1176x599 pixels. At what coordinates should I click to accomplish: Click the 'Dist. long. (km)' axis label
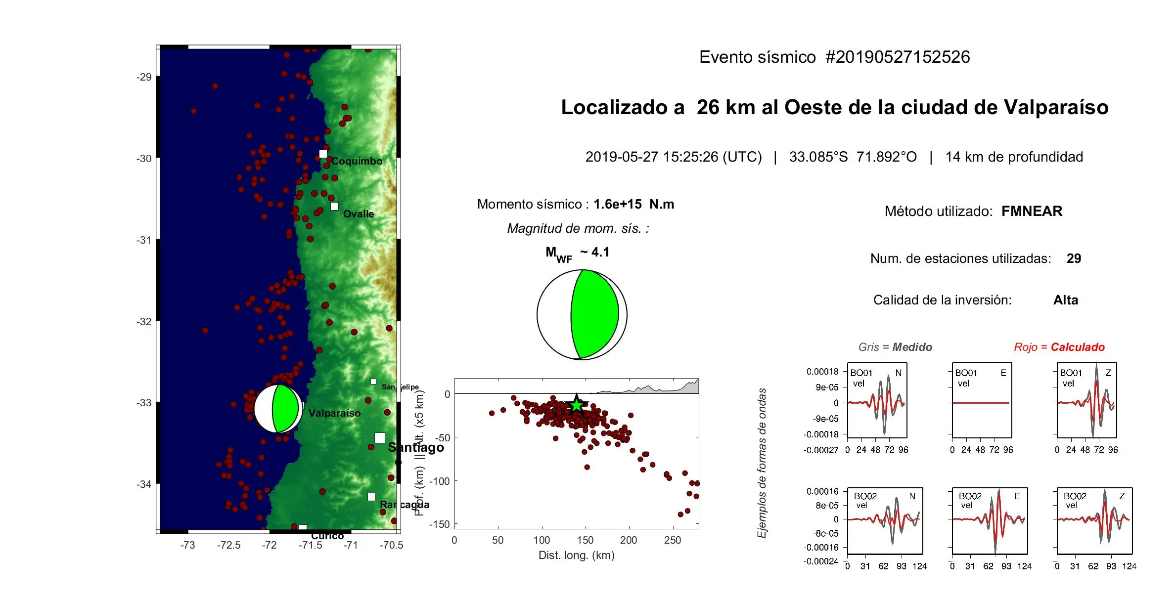coord(577,556)
